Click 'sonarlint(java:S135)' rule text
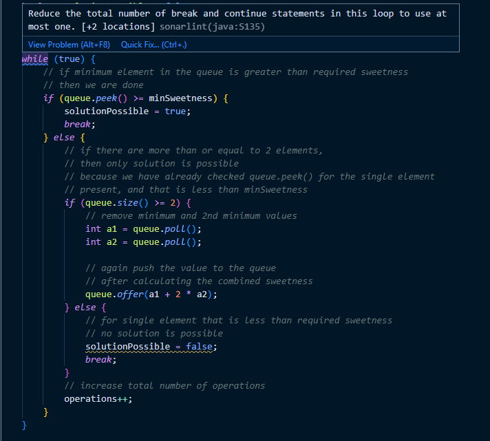The width and height of the screenshot is (490, 441). tap(212, 27)
